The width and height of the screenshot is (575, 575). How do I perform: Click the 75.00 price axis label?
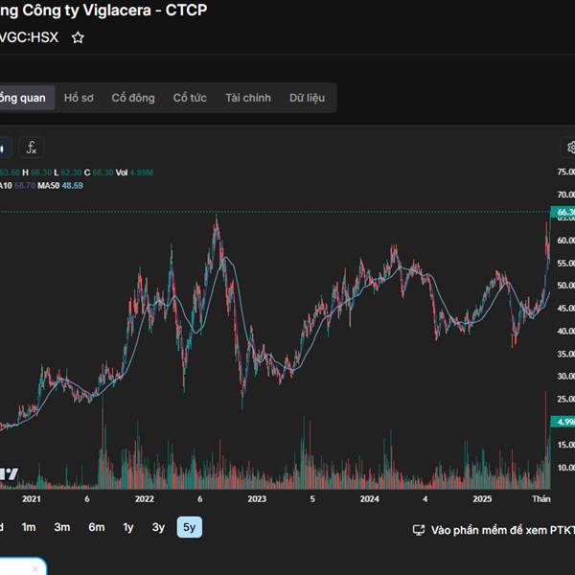[565, 172]
